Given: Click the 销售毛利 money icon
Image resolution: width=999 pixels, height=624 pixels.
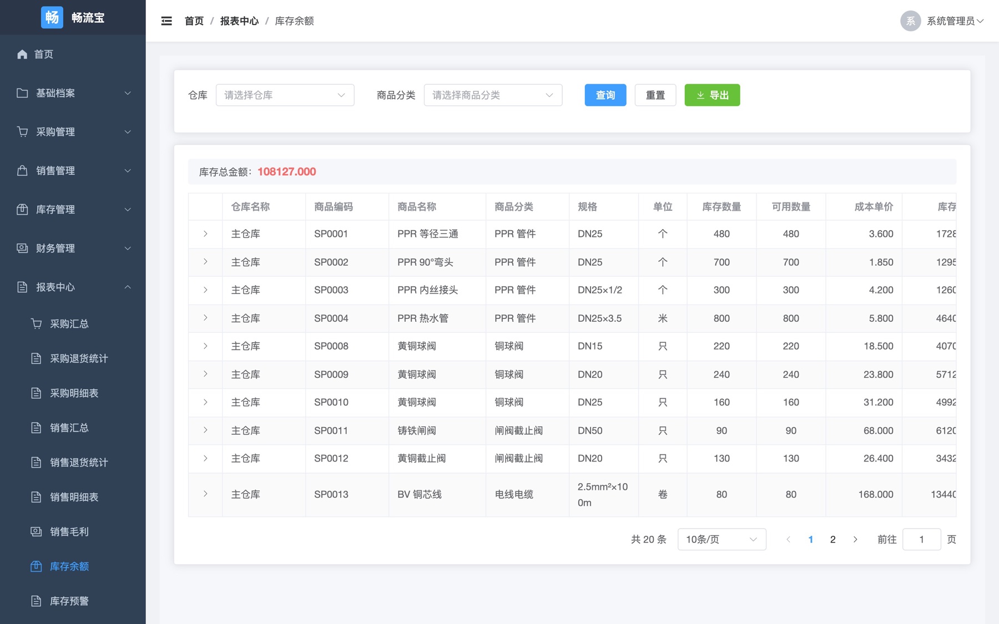Looking at the screenshot, I should [x=36, y=532].
